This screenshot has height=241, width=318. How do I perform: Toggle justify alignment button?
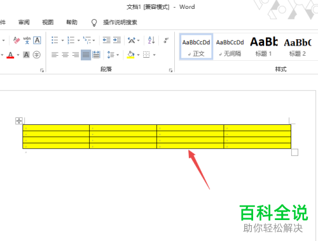tap(86, 55)
